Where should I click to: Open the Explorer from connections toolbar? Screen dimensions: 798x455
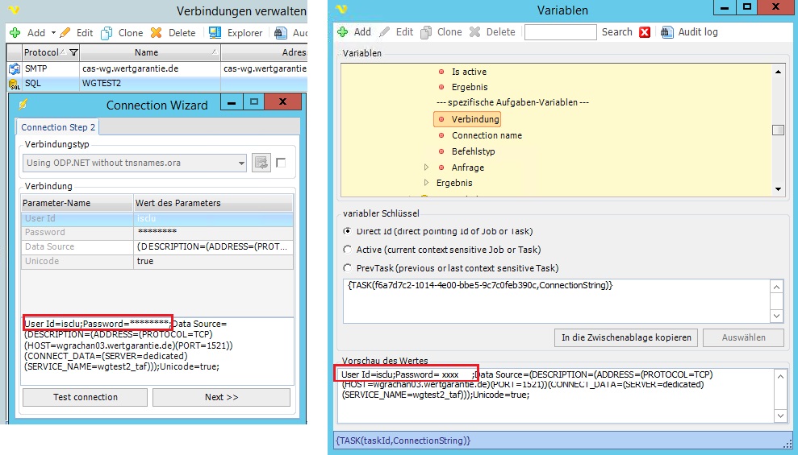(x=236, y=33)
